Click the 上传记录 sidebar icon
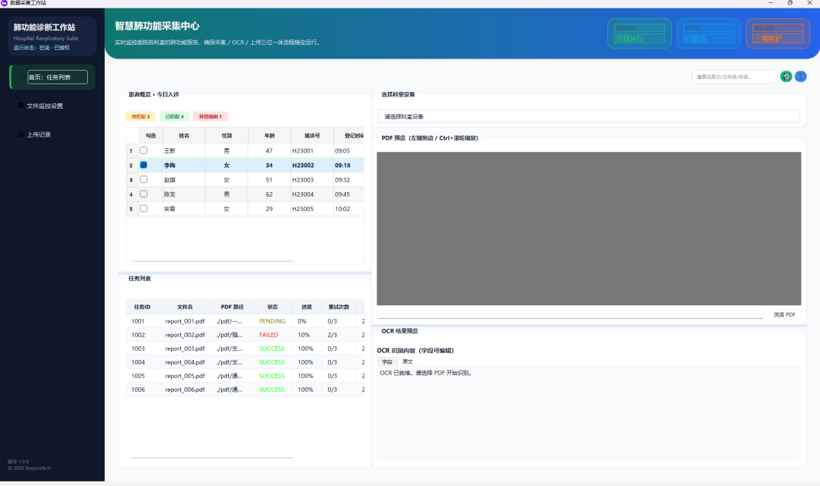Image resolution: width=820 pixels, height=486 pixels. [x=21, y=134]
